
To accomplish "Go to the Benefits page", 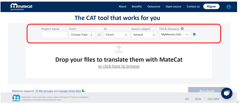I will click(x=137, y=7).
